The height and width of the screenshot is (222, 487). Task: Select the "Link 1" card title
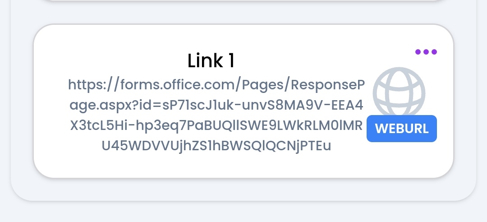[211, 60]
